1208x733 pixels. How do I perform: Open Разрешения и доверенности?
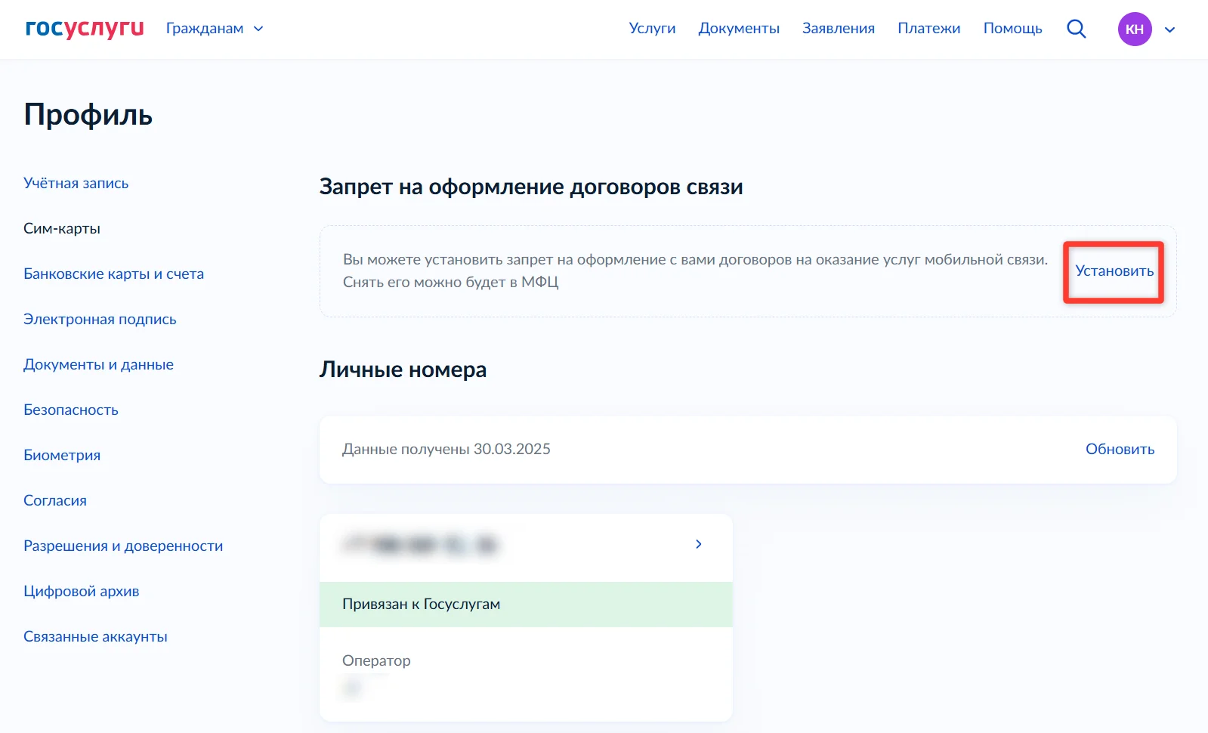[123, 546]
